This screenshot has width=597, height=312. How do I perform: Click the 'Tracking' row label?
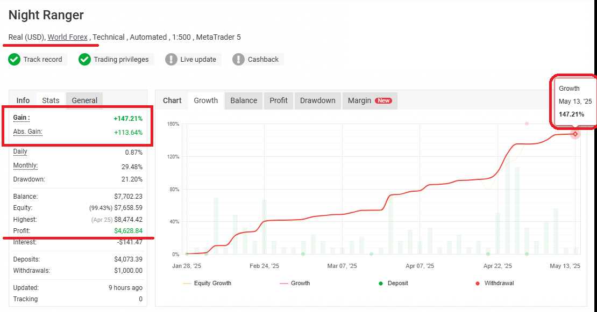[x=25, y=299]
